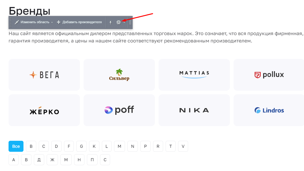
Task: Choose the letter V filter
Action: pos(183,146)
